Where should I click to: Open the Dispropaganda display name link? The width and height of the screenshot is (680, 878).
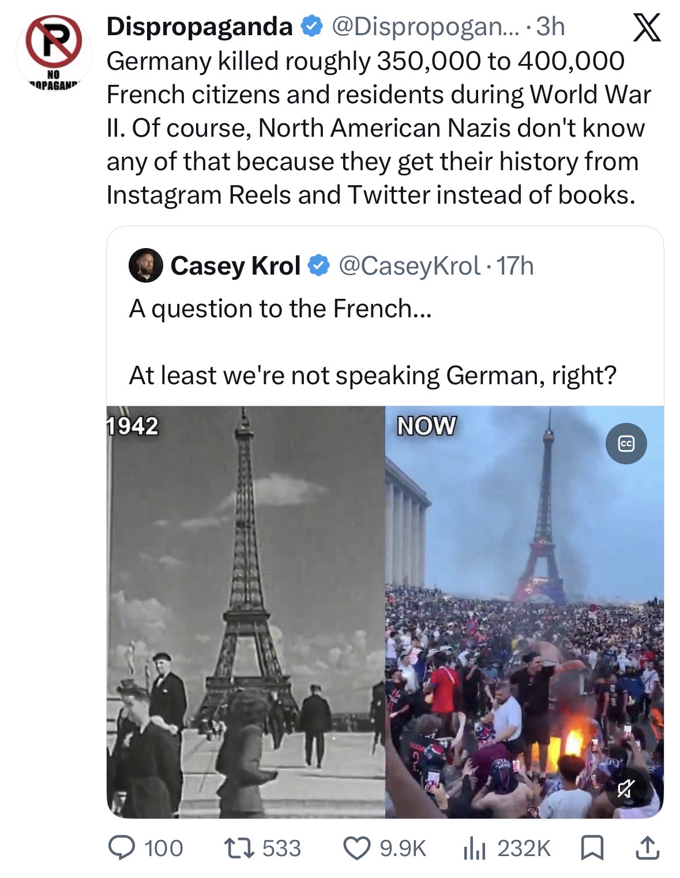200,27
